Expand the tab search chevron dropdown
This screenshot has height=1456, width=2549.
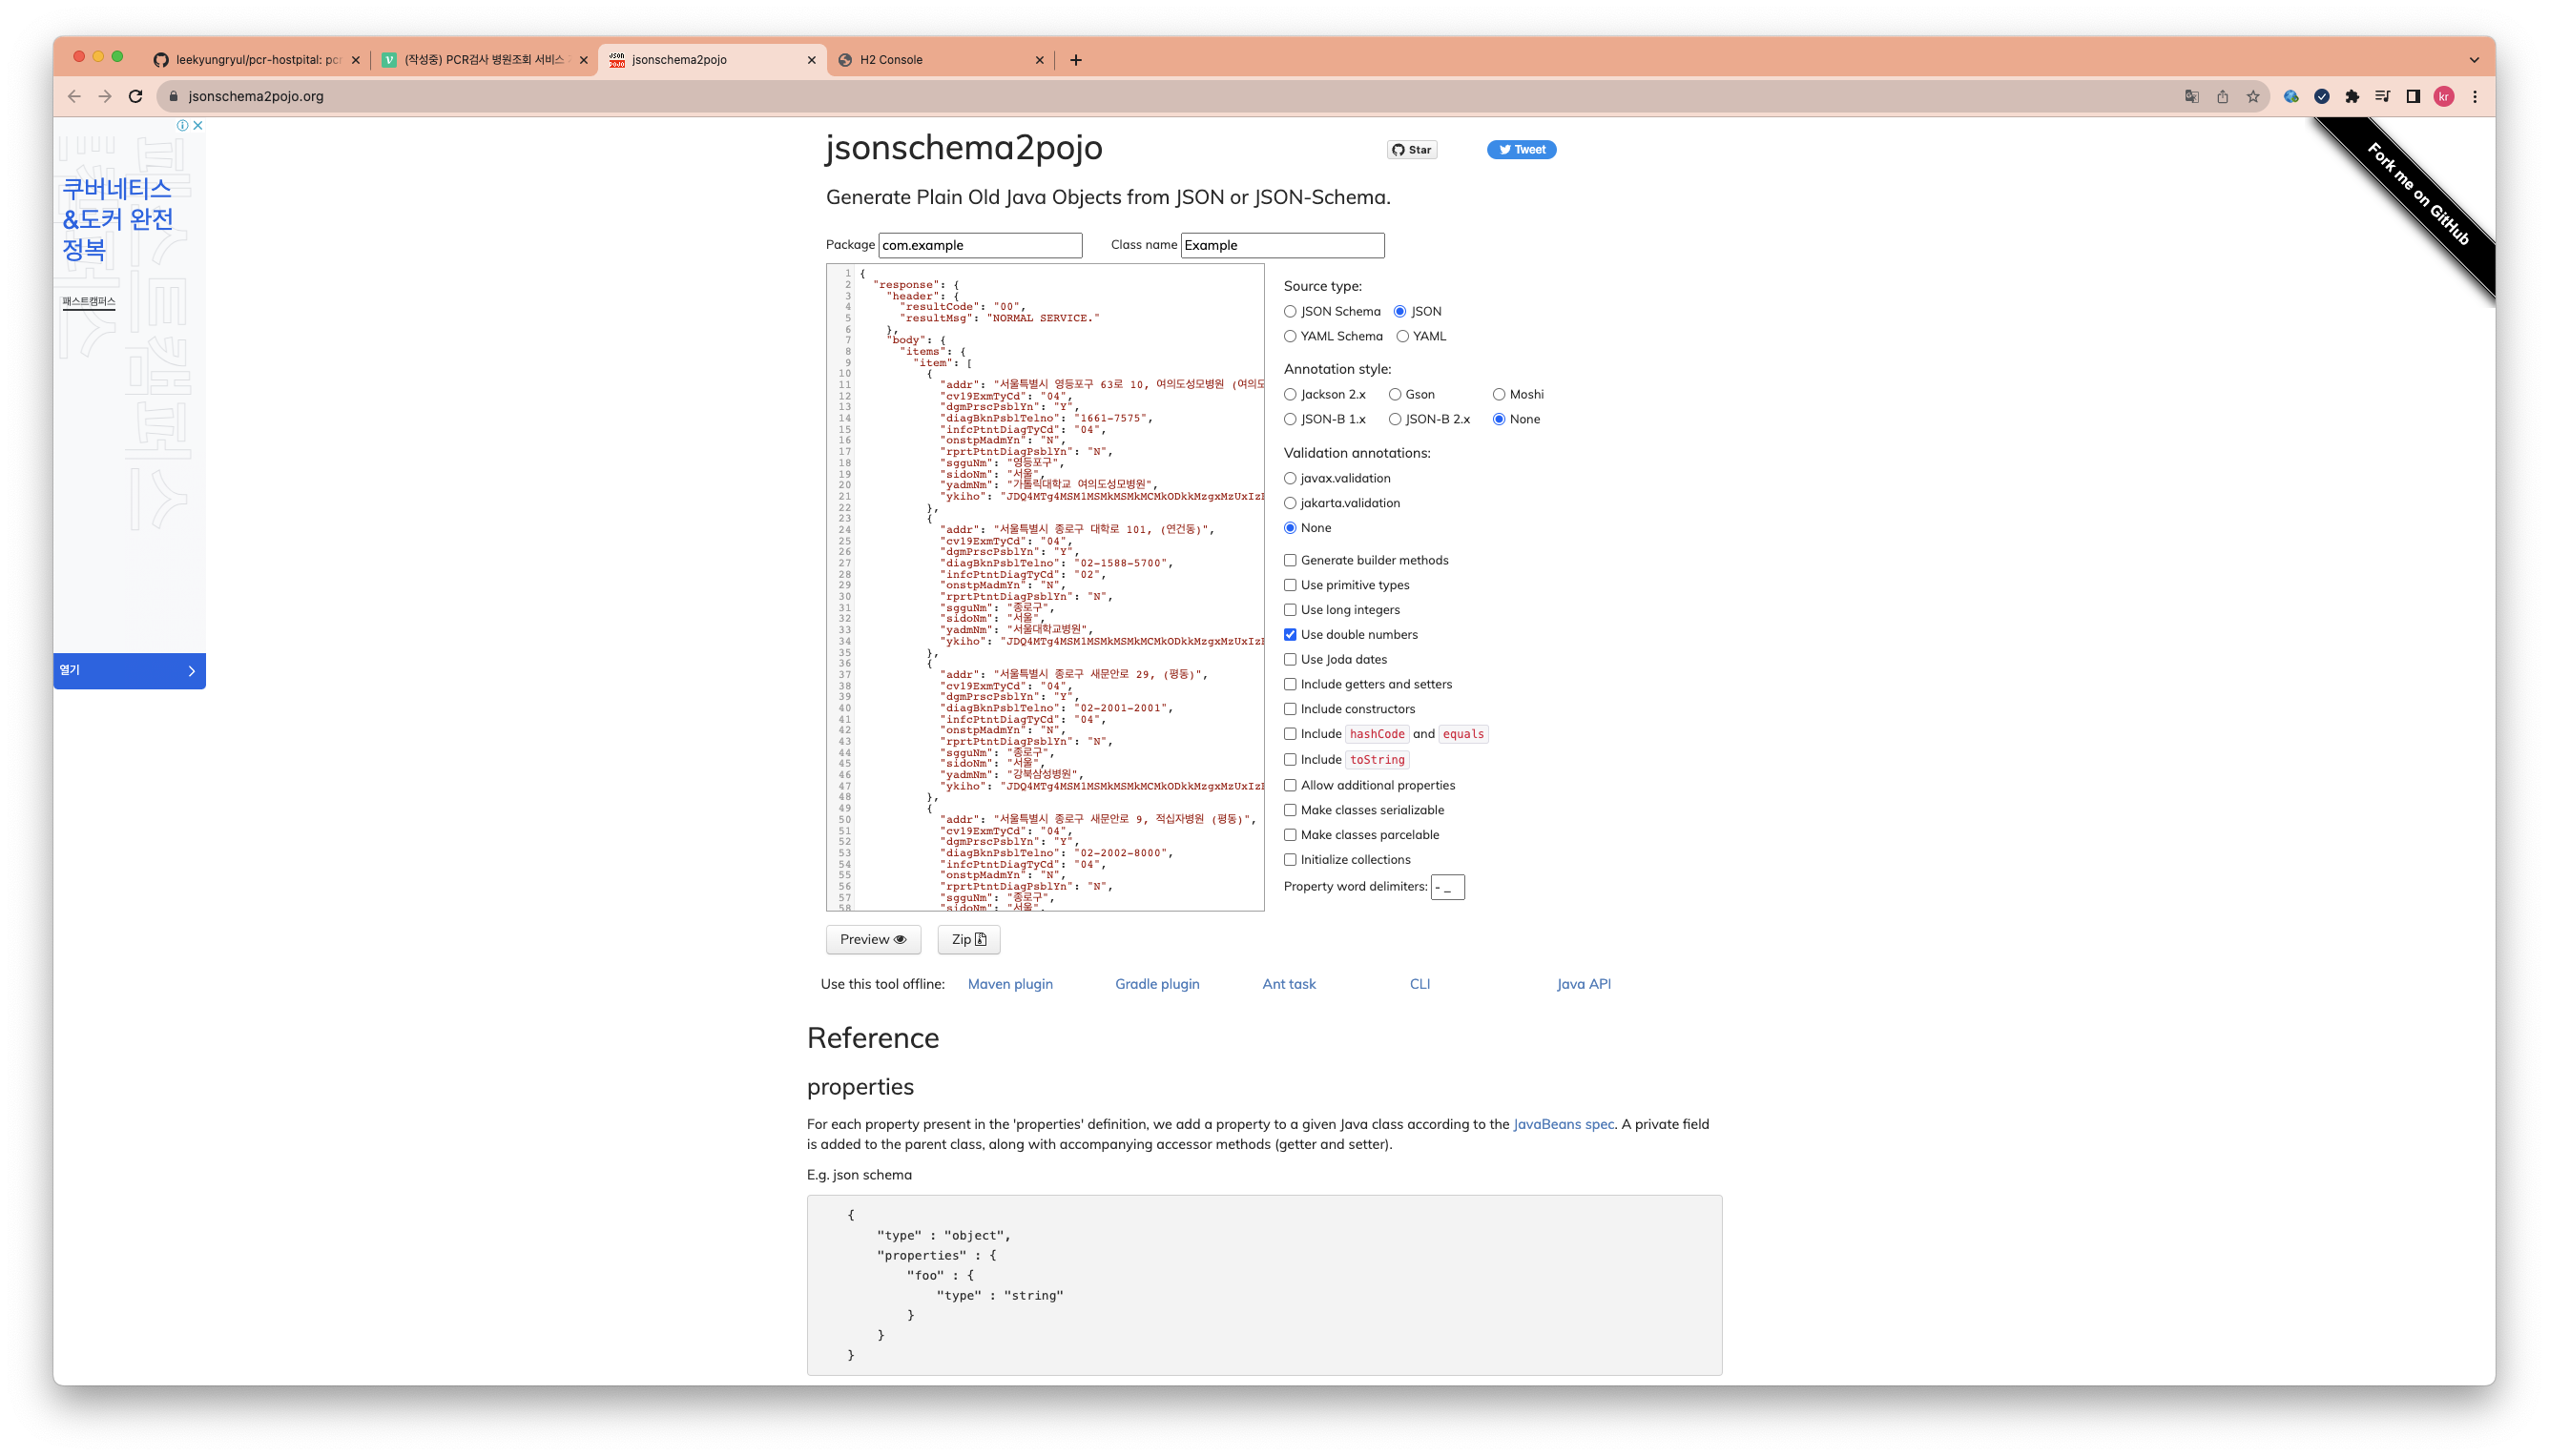(2474, 60)
